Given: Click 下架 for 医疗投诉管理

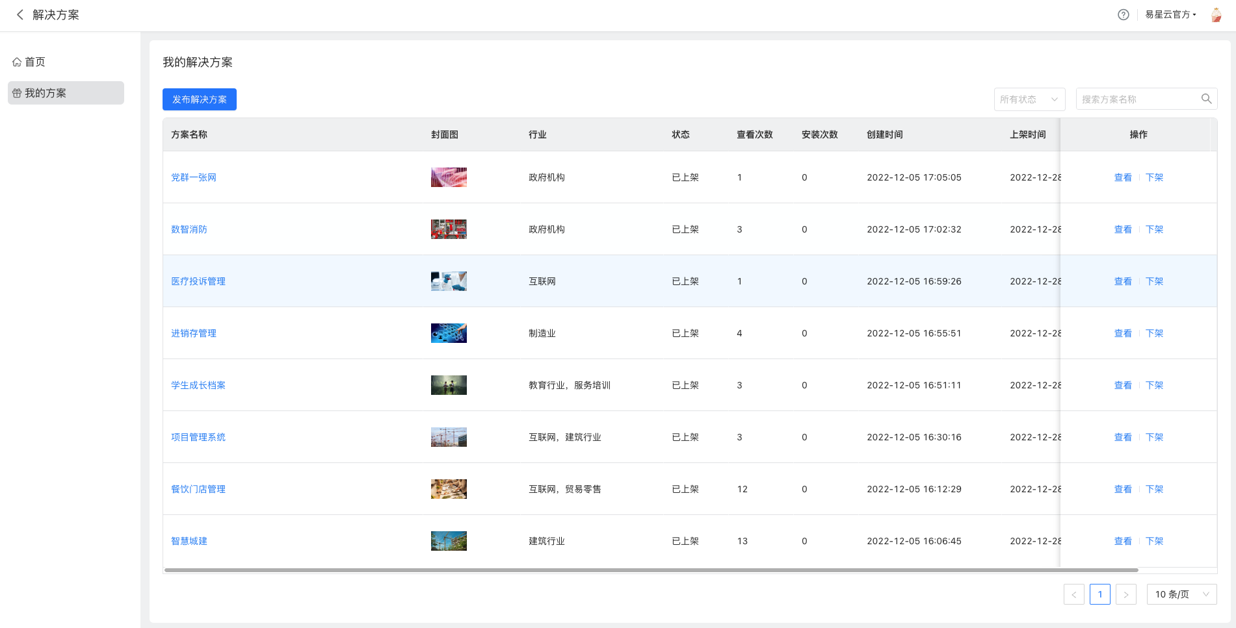Looking at the screenshot, I should (x=1154, y=281).
